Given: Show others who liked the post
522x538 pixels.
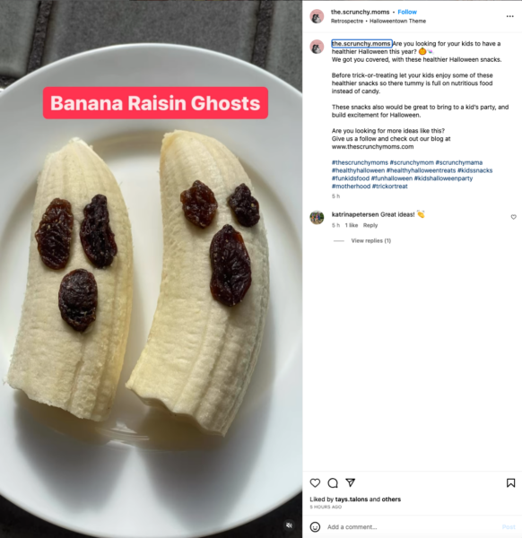Looking at the screenshot, I should tap(391, 499).
